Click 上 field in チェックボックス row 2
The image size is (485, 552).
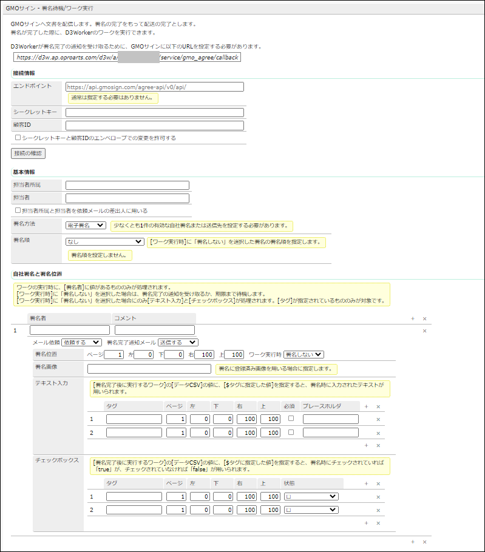271,510
